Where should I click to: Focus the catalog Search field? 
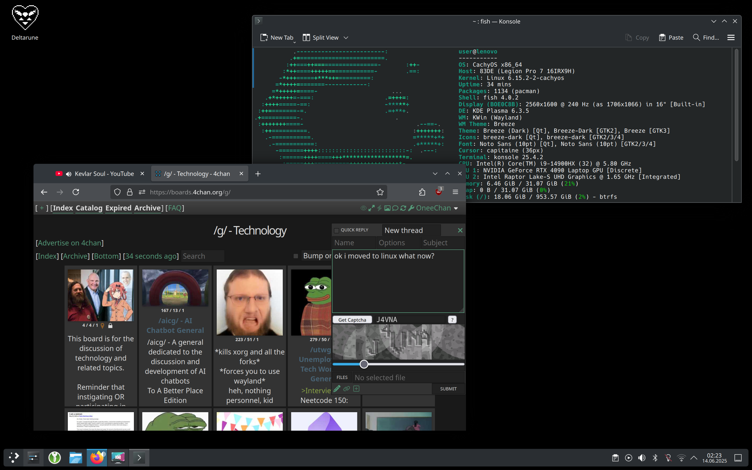click(x=202, y=256)
